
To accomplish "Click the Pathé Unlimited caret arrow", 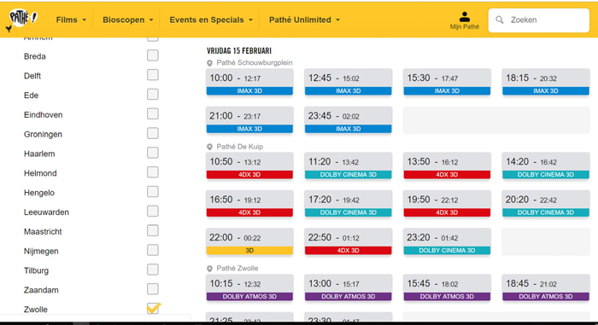I will (338, 20).
